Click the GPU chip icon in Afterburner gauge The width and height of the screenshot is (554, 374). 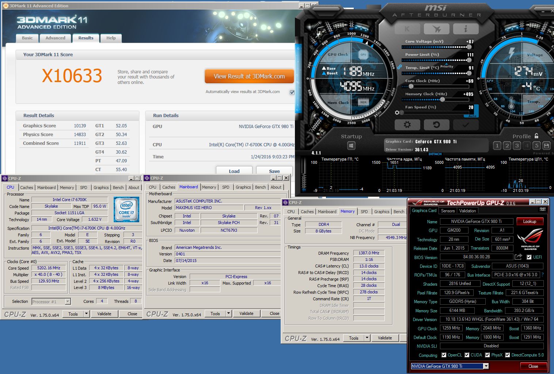[x=363, y=54]
